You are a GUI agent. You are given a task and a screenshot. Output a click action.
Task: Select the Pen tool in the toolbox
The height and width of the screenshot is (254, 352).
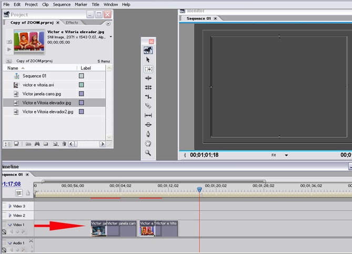click(148, 134)
